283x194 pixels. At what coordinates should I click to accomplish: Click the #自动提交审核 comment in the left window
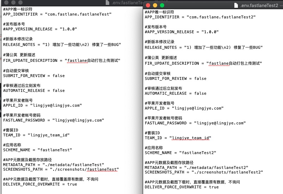[16, 71]
